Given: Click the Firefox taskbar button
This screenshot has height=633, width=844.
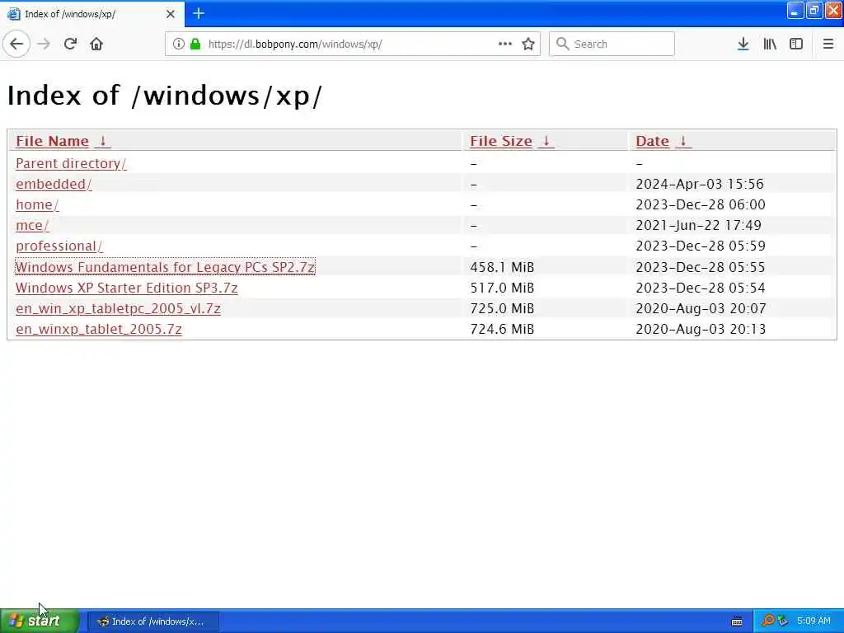Looking at the screenshot, I should (x=152, y=621).
